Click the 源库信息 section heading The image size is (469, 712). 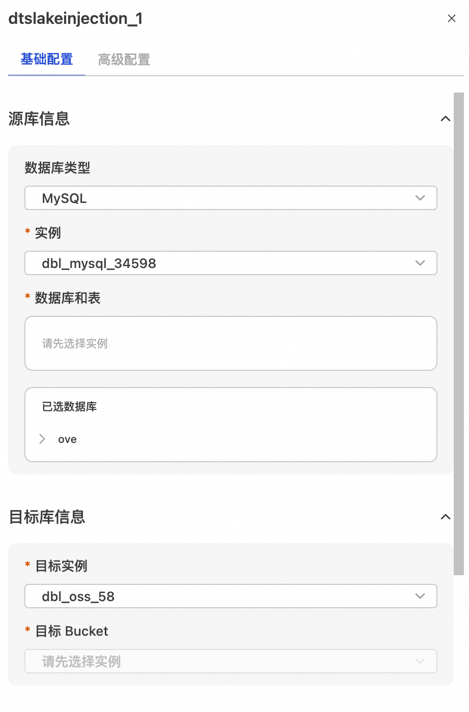39,119
